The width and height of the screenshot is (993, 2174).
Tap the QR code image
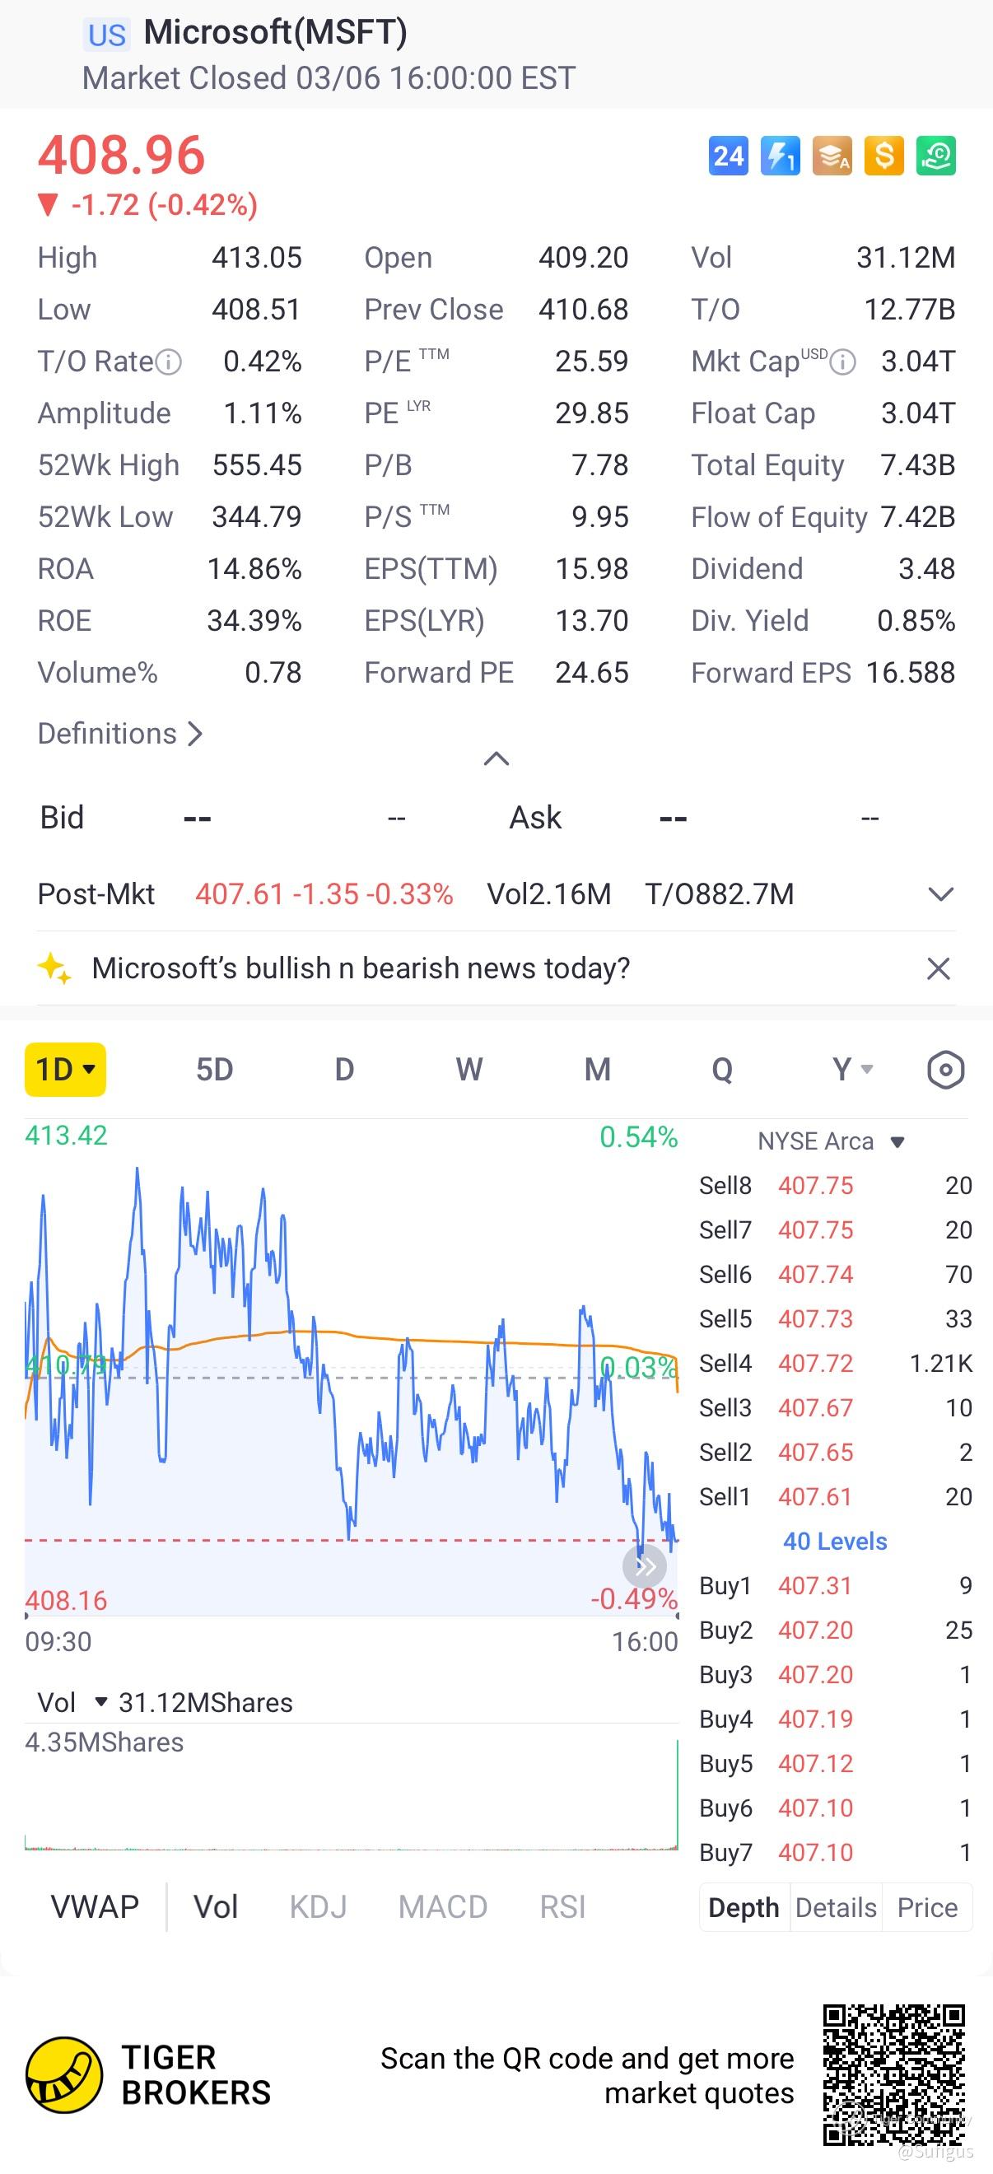[894, 2075]
